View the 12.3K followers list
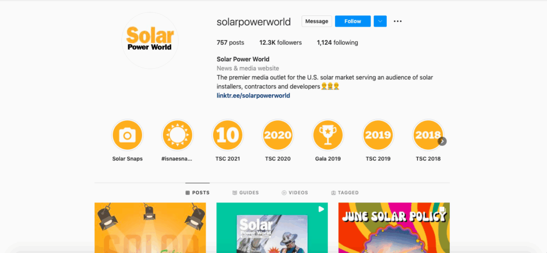This screenshot has height=253, width=547. 280,43
